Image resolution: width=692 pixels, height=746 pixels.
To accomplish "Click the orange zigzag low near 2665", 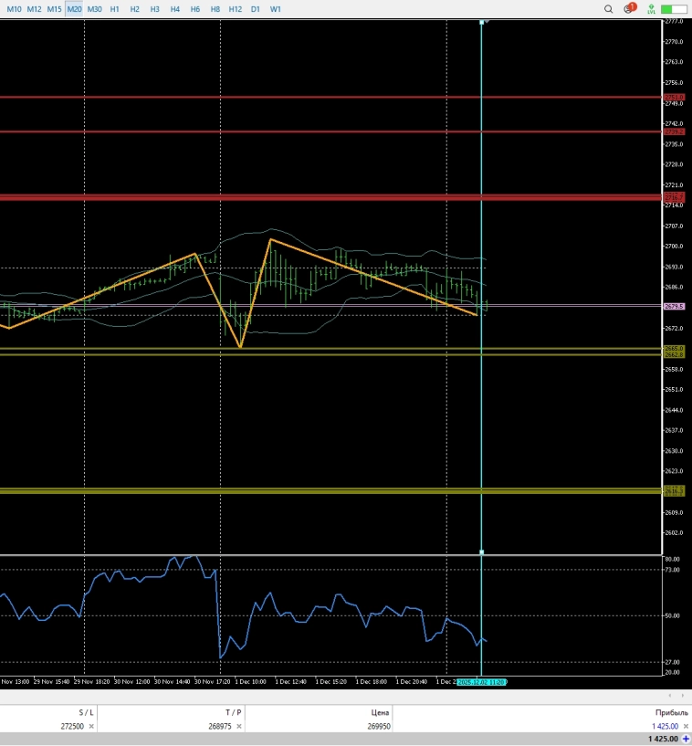I will click(241, 347).
